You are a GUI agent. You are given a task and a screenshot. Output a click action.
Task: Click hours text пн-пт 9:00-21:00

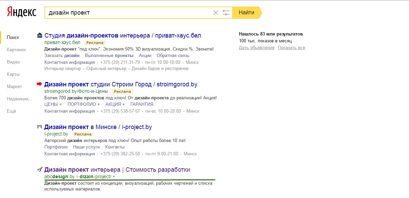click(162, 154)
